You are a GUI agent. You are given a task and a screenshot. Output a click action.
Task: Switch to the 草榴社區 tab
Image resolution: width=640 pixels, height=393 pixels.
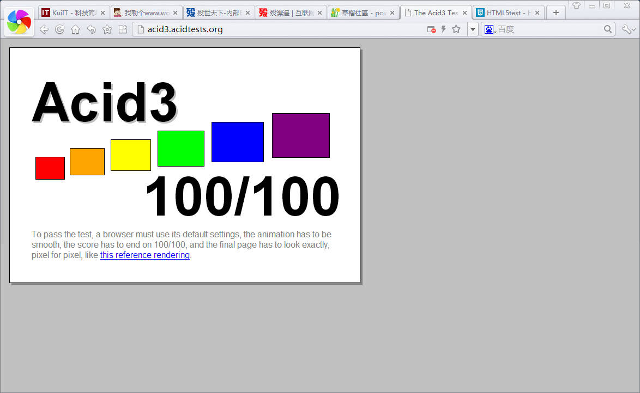363,13
